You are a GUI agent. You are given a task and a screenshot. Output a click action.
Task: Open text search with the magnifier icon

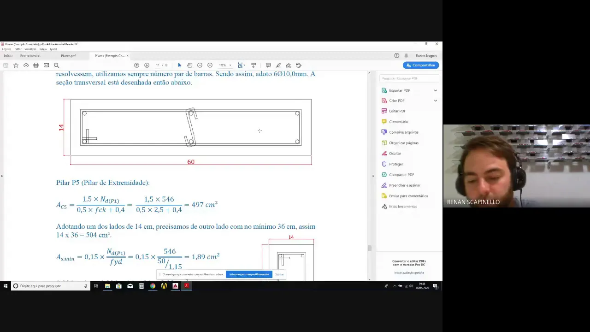[x=56, y=65]
